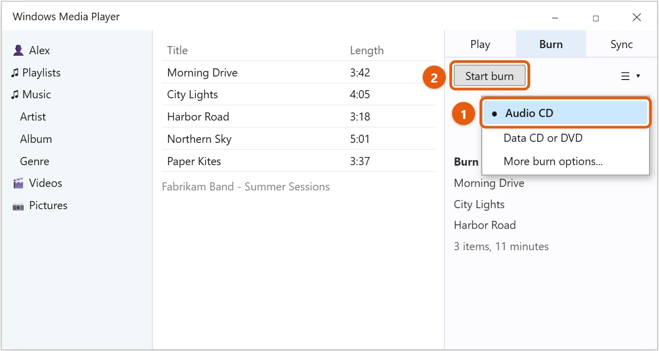Viewport: 659px width, 351px height.
Task: Click the Music note icon in sidebar
Action: tap(15, 95)
